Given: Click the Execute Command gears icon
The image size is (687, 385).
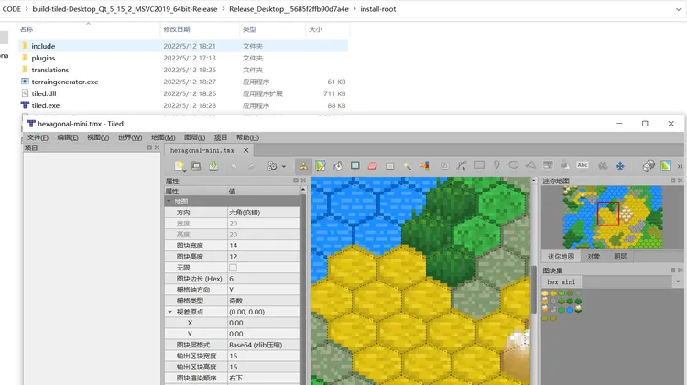Looking at the screenshot, I should pyautogui.click(x=272, y=166).
